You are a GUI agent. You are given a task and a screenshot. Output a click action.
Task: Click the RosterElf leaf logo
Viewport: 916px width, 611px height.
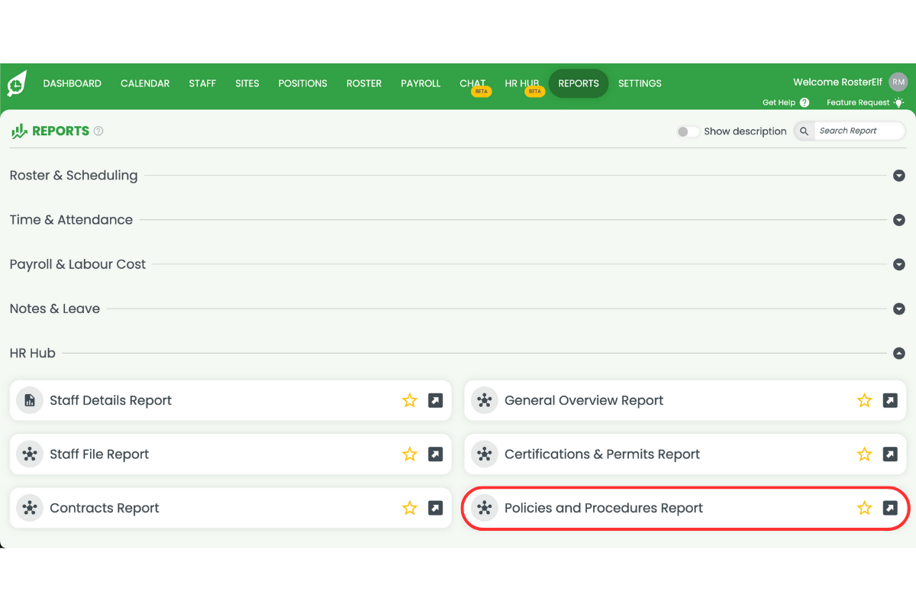tap(15, 83)
